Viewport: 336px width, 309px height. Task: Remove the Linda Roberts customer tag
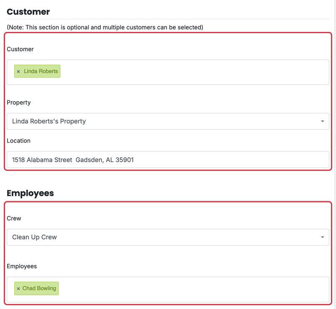point(18,71)
